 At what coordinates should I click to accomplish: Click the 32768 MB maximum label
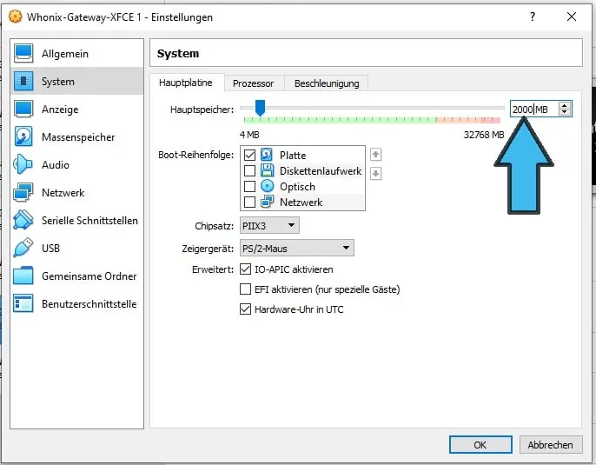tap(484, 135)
